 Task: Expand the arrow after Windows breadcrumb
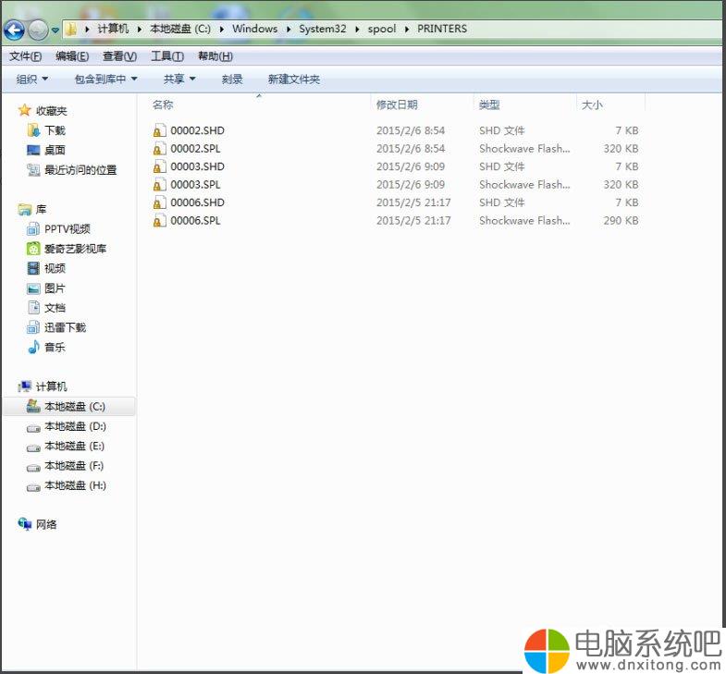(288, 30)
